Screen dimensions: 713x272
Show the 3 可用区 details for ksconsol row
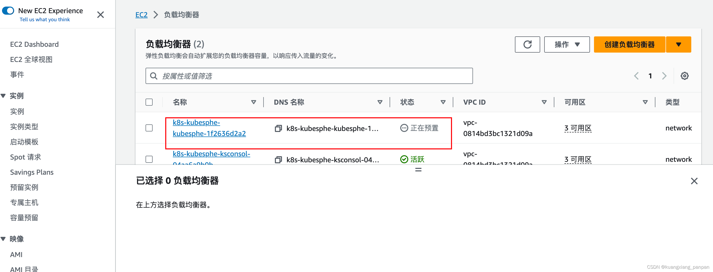578,160
